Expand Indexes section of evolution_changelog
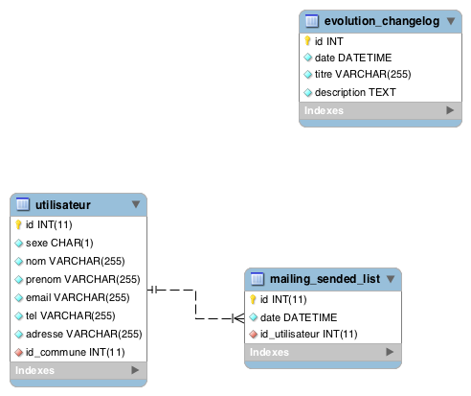The image size is (471, 396). pyautogui.click(x=450, y=110)
